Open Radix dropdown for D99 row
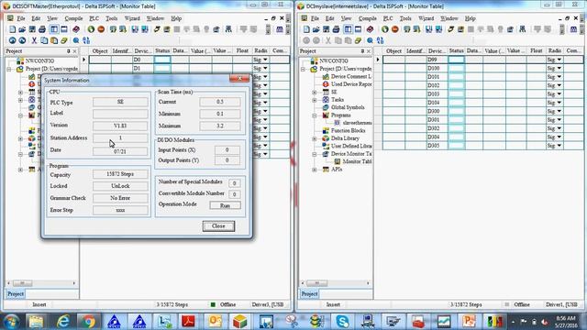 pyautogui.click(x=559, y=60)
